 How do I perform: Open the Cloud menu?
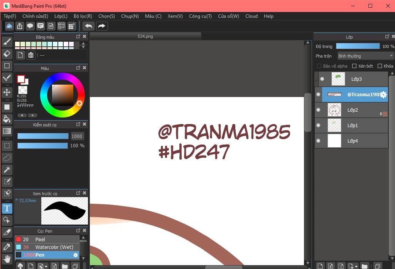tap(252, 16)
